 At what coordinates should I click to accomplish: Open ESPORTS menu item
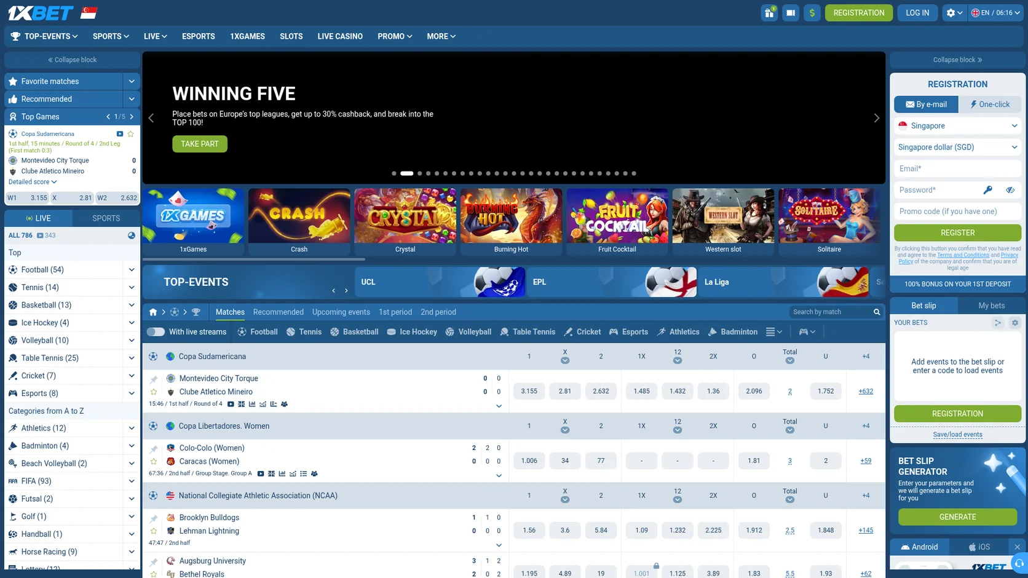(x=199, y=36)
